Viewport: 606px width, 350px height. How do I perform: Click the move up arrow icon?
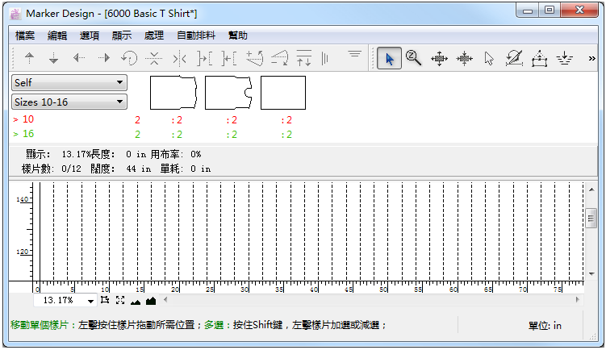(x=30, y=58)
